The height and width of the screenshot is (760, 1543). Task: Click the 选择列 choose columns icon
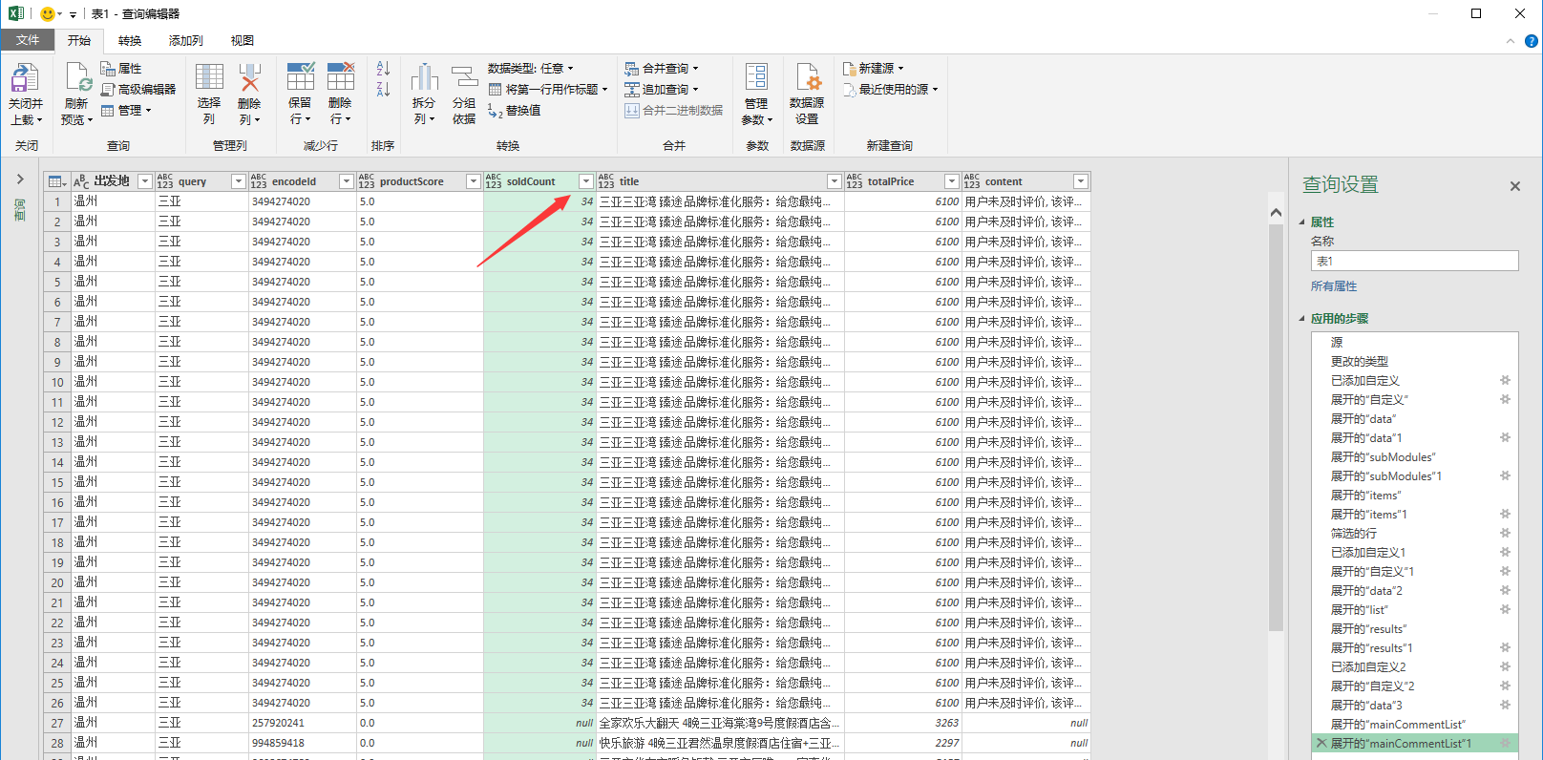(209, 77)
